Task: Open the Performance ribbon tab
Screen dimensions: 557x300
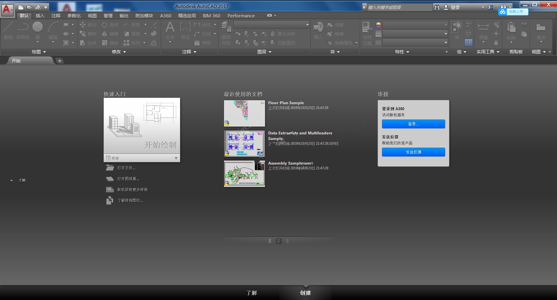Action: [x=241, y=16]
